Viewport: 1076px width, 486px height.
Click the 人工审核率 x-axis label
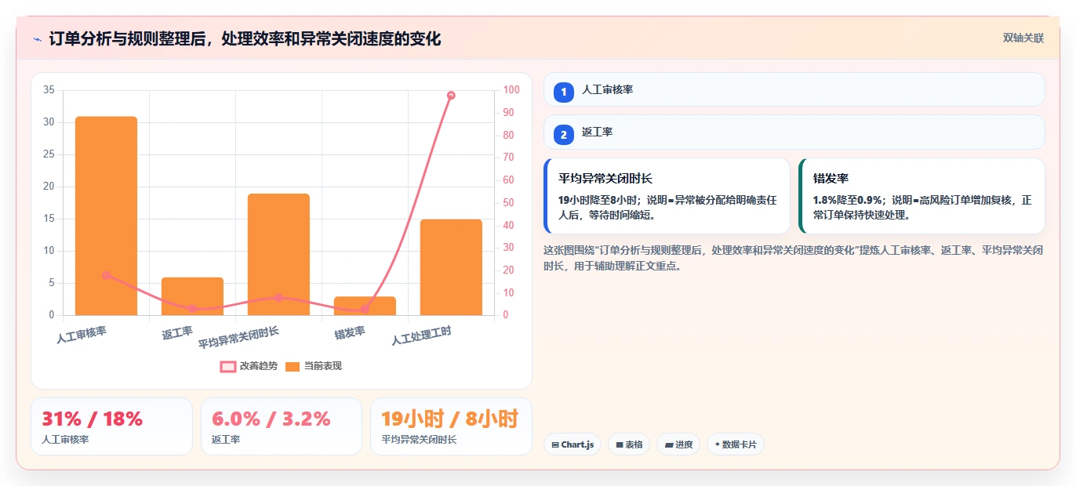(82, 335)
